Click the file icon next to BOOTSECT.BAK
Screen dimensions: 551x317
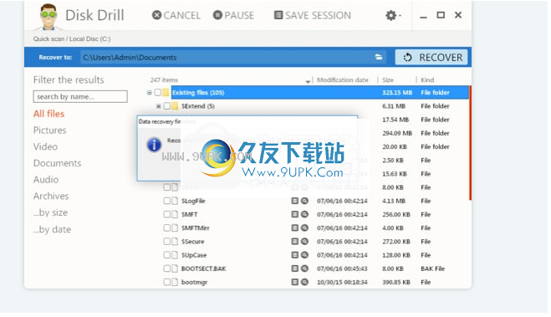(175, 268)
